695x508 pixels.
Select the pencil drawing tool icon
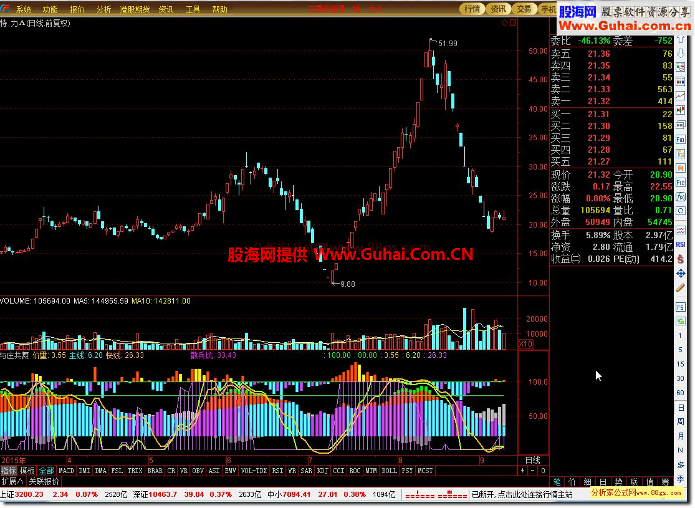681,288
